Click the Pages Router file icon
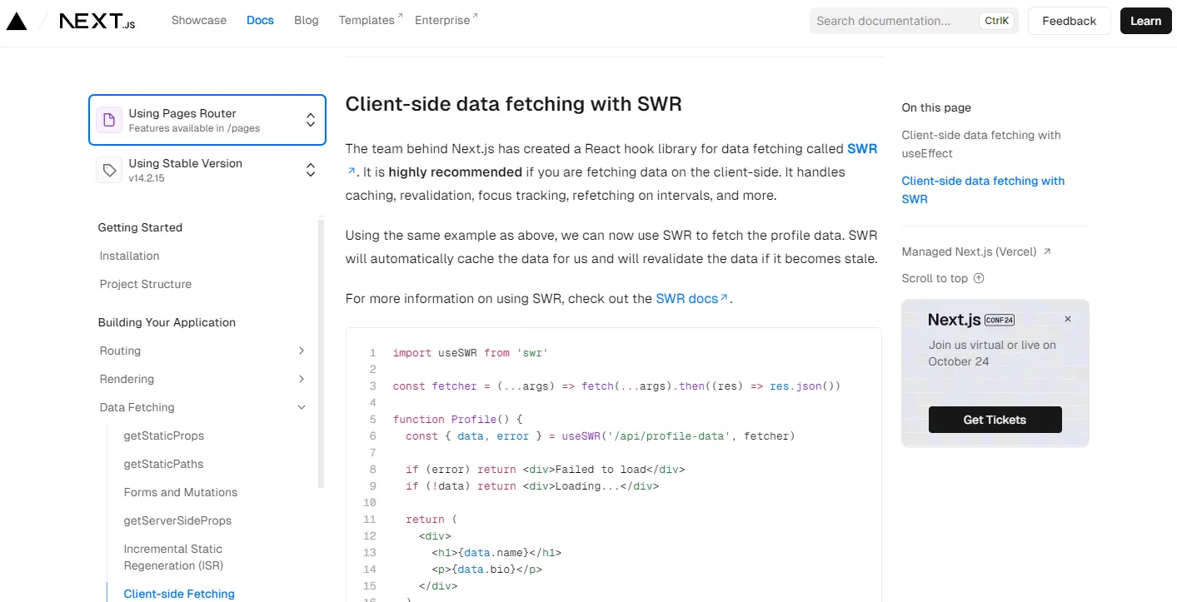This screenshot has width=1177, height=602. click(x=108, y=120)
